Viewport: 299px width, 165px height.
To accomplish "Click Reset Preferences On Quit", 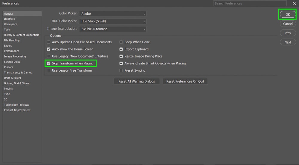I will 185,81.
